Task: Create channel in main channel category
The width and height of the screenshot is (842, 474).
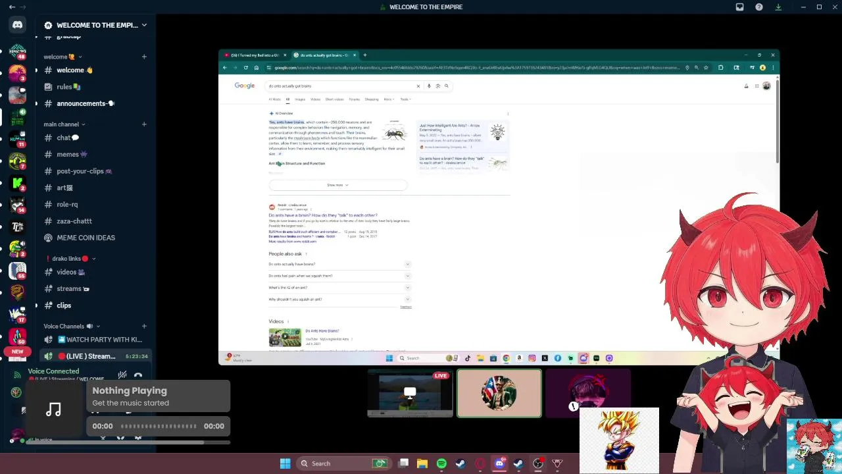Action: 144,124
